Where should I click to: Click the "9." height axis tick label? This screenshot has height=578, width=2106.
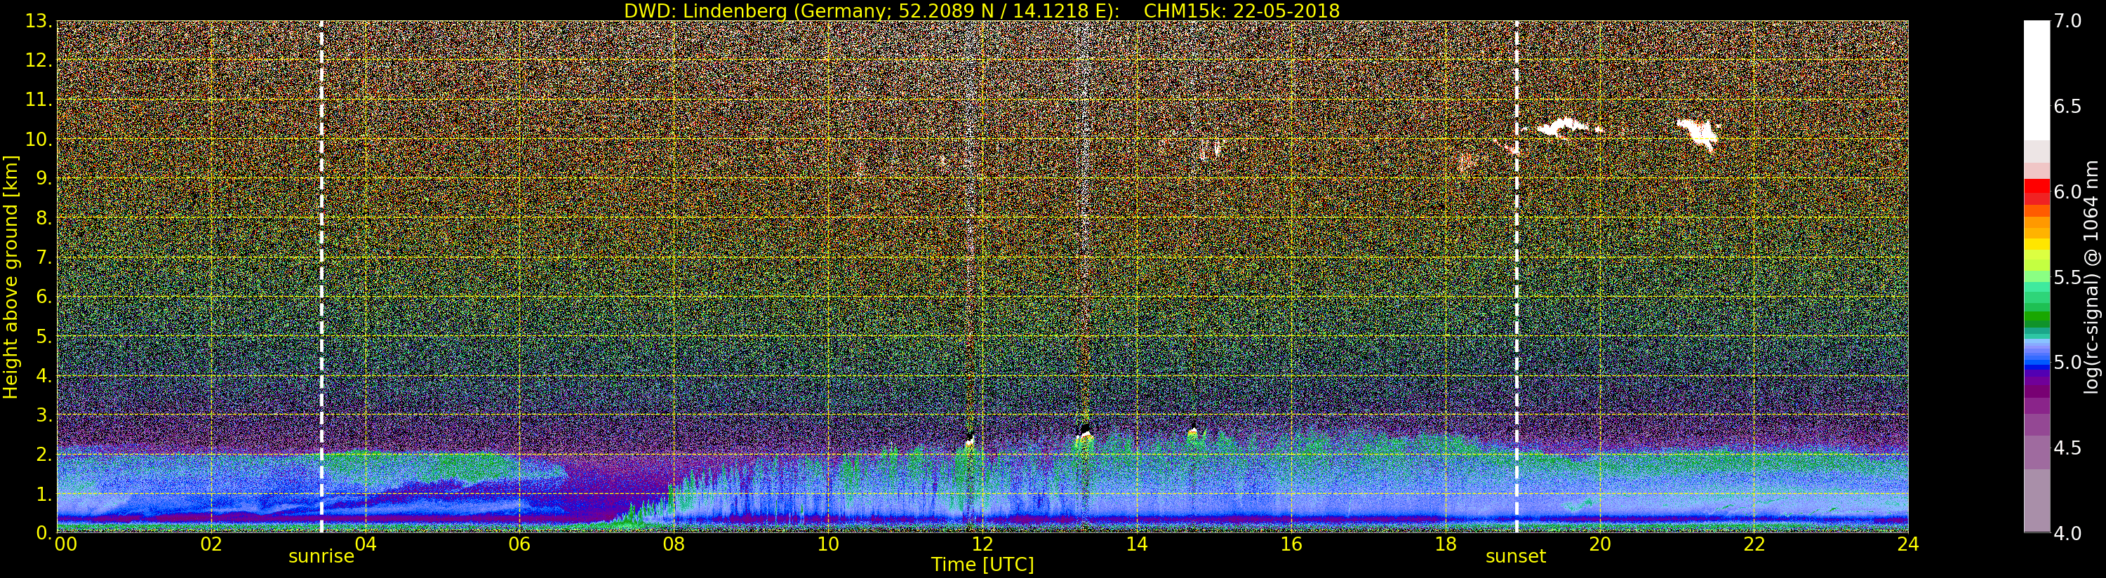44,178
